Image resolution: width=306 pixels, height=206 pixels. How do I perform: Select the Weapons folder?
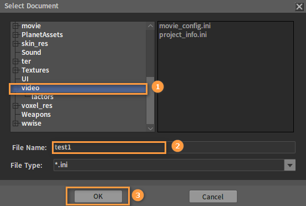tap(36, 115)
